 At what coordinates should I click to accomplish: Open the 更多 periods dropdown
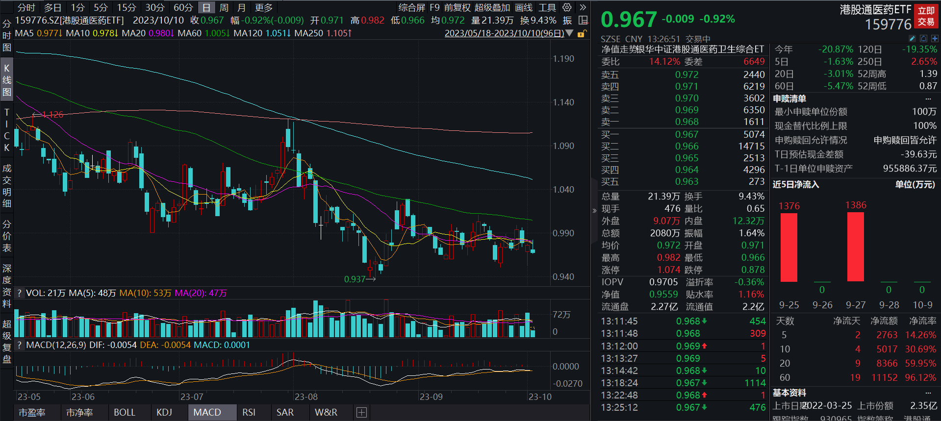[264, 7]
